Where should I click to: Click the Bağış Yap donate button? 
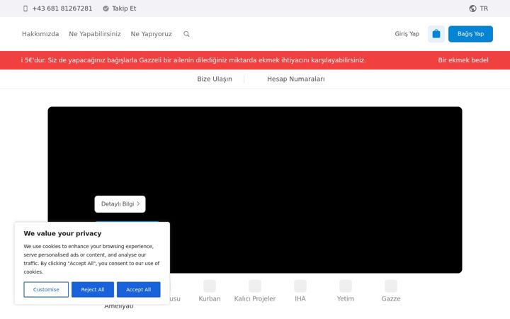tap(470, 34)
